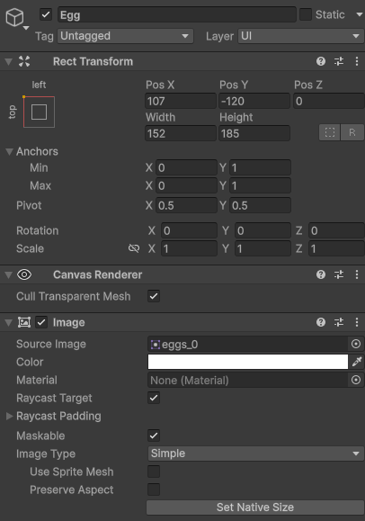Open the GameObject cube icon picker
Viewport: 365px width, 521px height.
click(x=15, y=17)
